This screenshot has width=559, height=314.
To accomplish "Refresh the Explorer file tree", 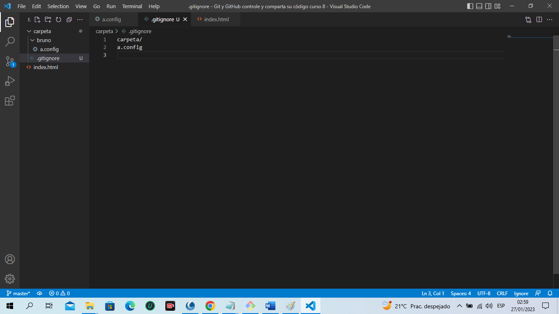I will point(59,20).
